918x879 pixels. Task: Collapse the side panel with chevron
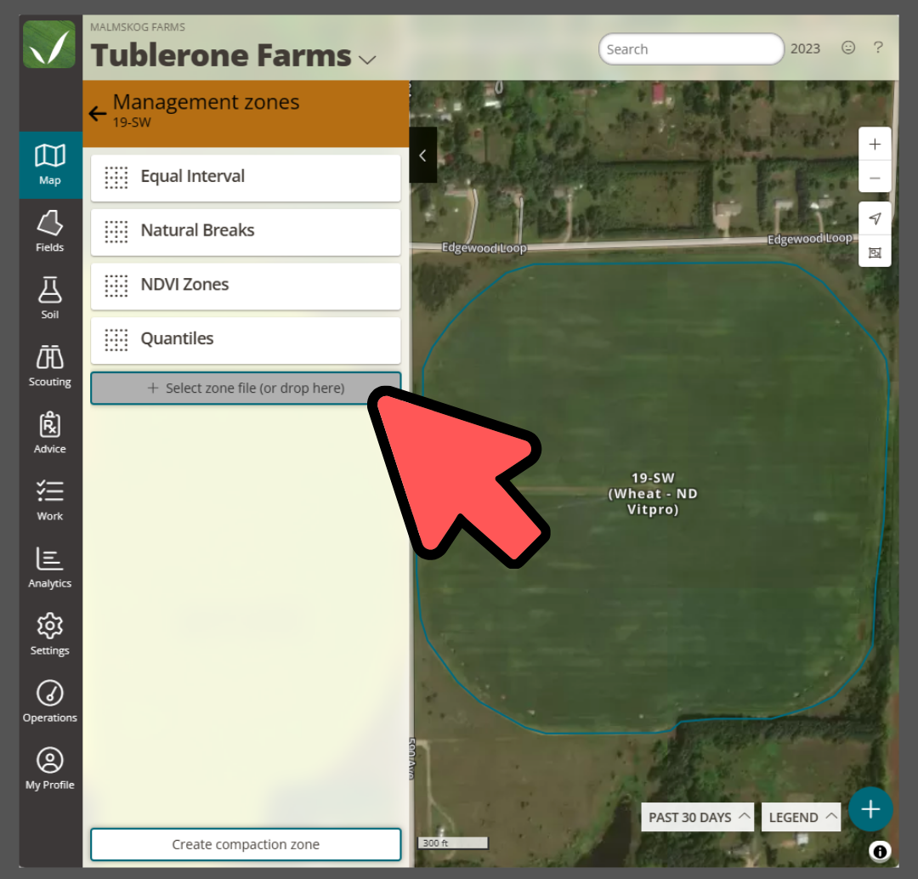tap(422, 156)
